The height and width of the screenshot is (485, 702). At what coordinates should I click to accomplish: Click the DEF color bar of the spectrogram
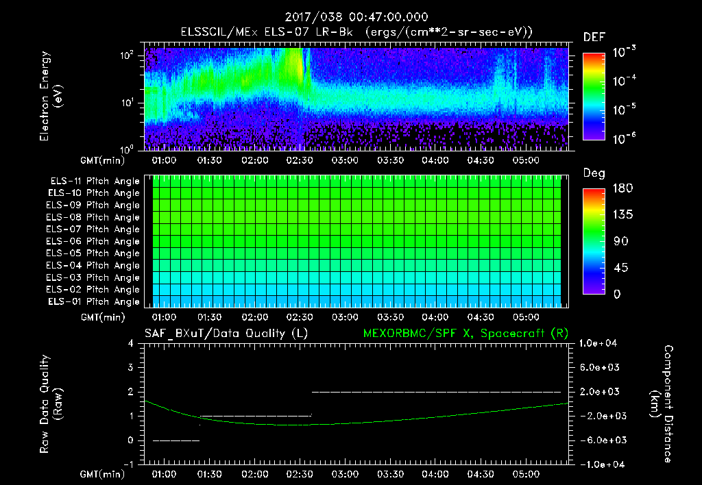point(594,97)
